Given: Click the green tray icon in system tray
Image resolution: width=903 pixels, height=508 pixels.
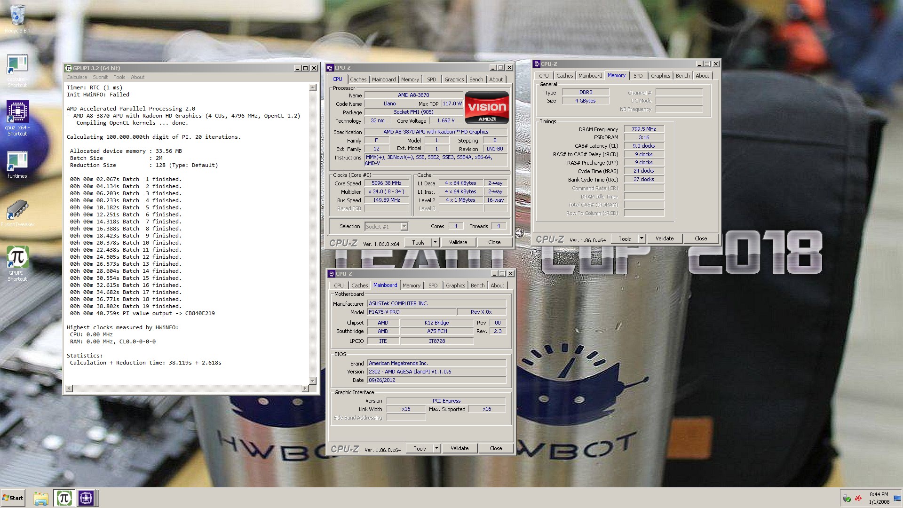Looking at the screenshot, I should (847, 499).
